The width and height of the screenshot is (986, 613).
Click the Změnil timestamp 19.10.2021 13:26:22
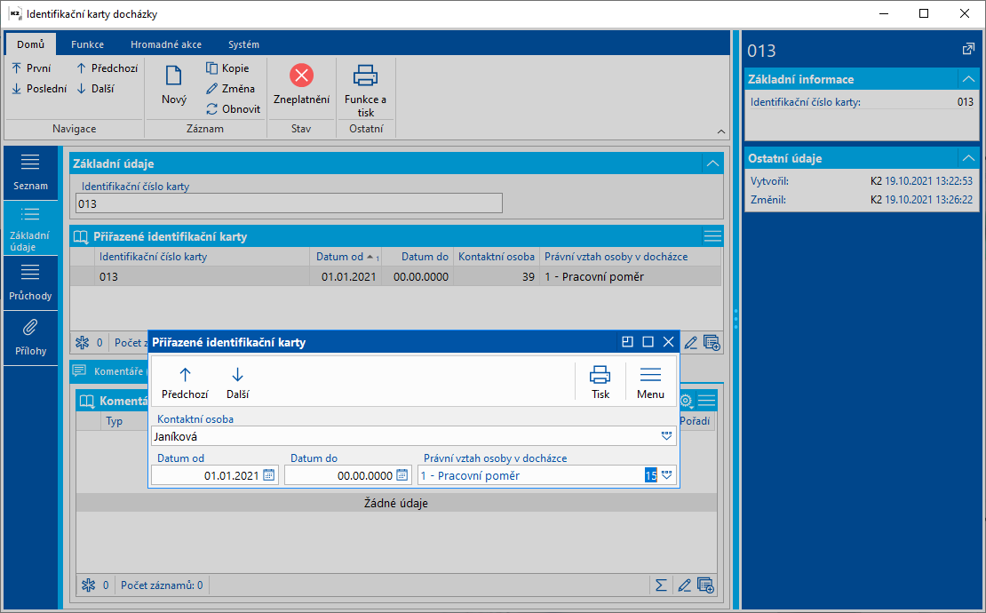pos(929,200)
